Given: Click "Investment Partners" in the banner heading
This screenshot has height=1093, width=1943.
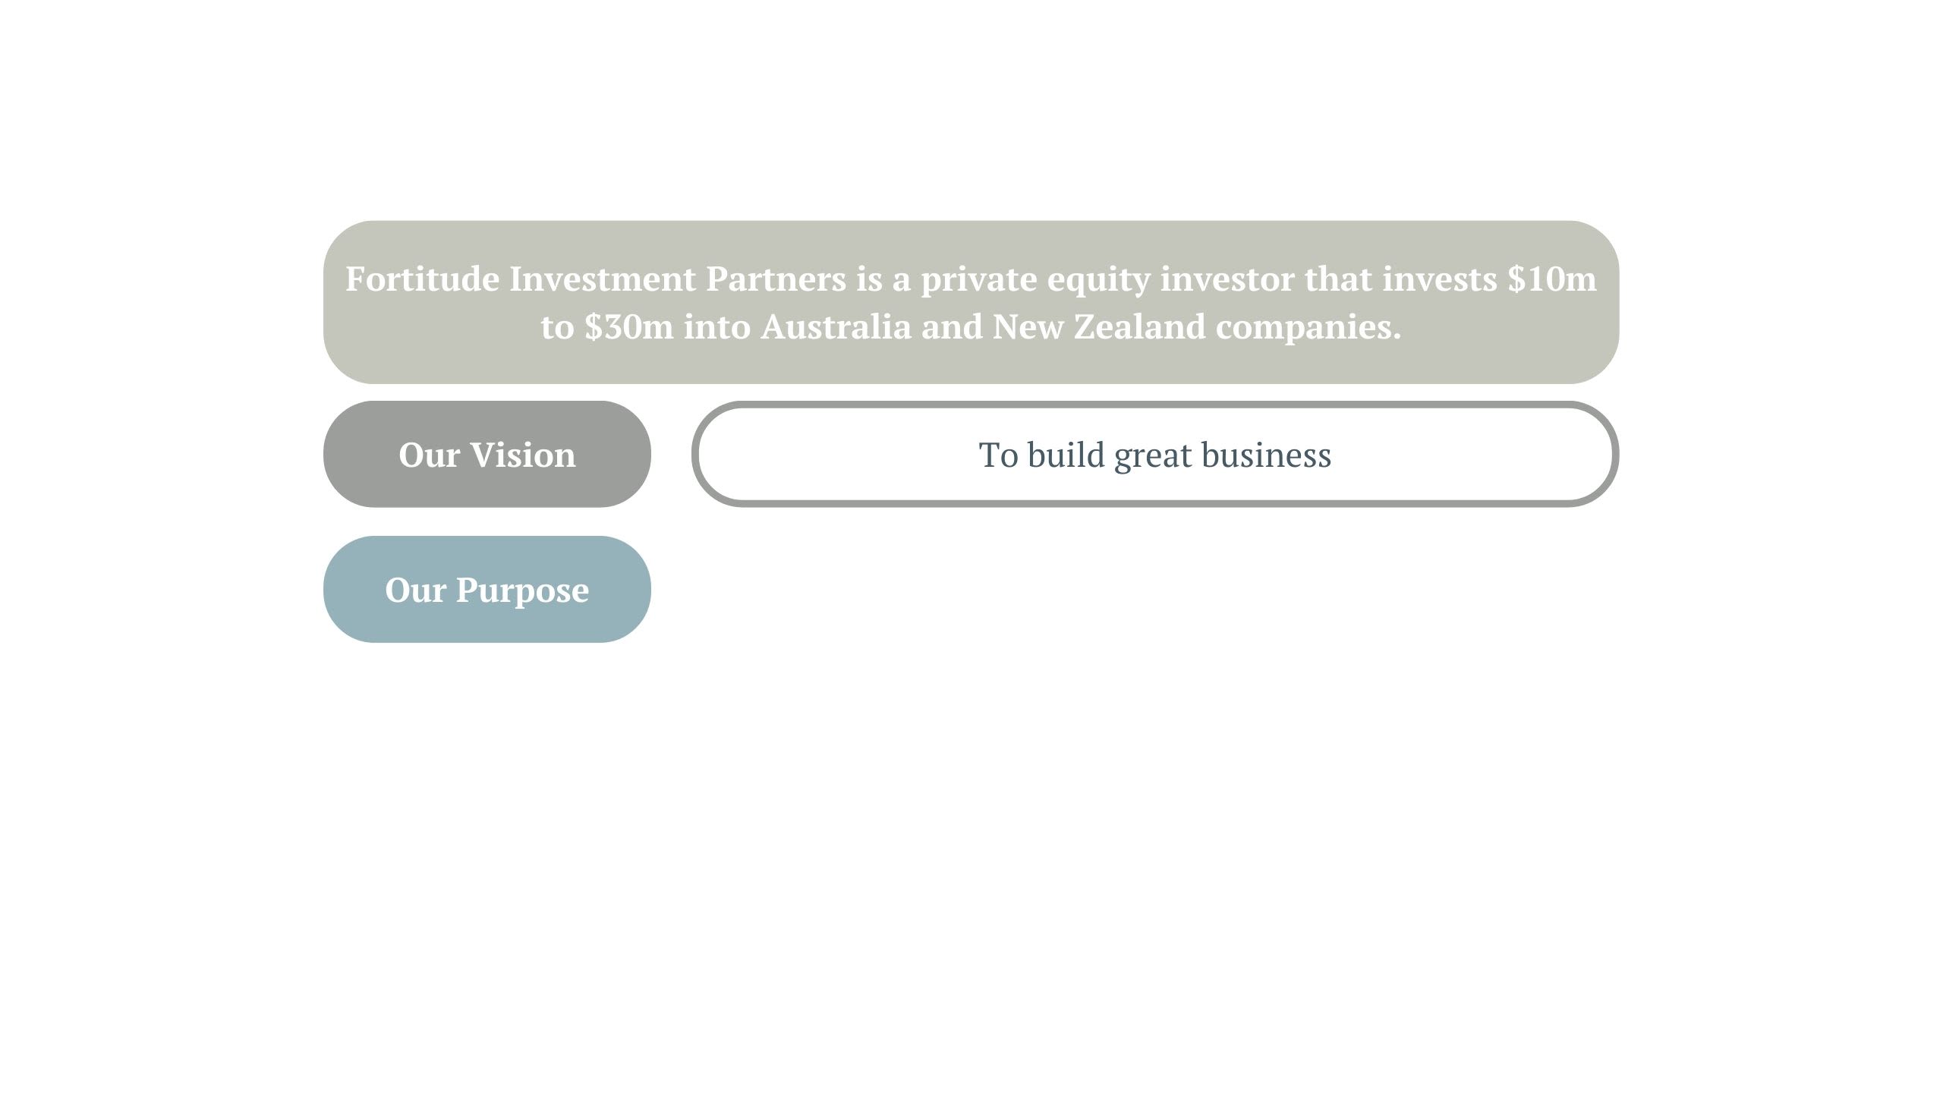Looking at the screenshot, I should tap(677, 279).
